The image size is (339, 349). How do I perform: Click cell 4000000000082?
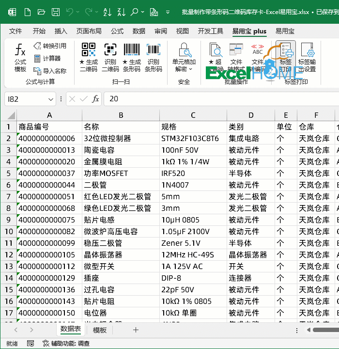[49, 232]
